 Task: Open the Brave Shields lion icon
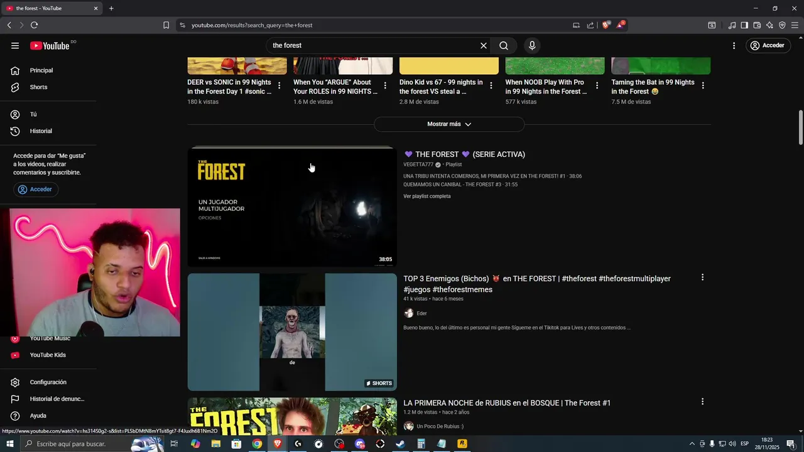(606, 25)
